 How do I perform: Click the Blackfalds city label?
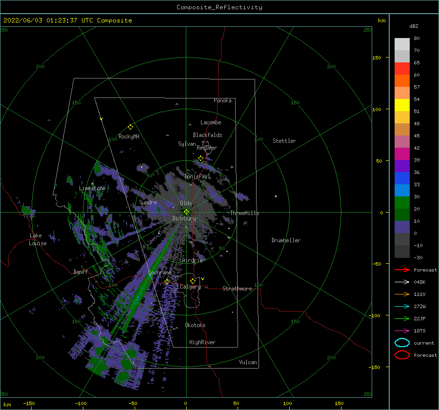tap(207, 135)
